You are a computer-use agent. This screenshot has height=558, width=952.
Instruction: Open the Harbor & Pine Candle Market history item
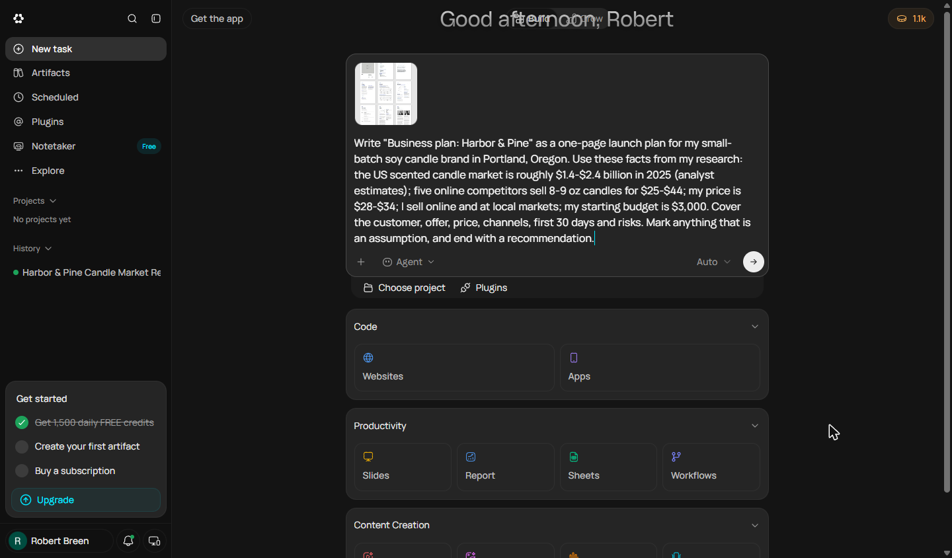pyautogui.click(x=86, y=272)
